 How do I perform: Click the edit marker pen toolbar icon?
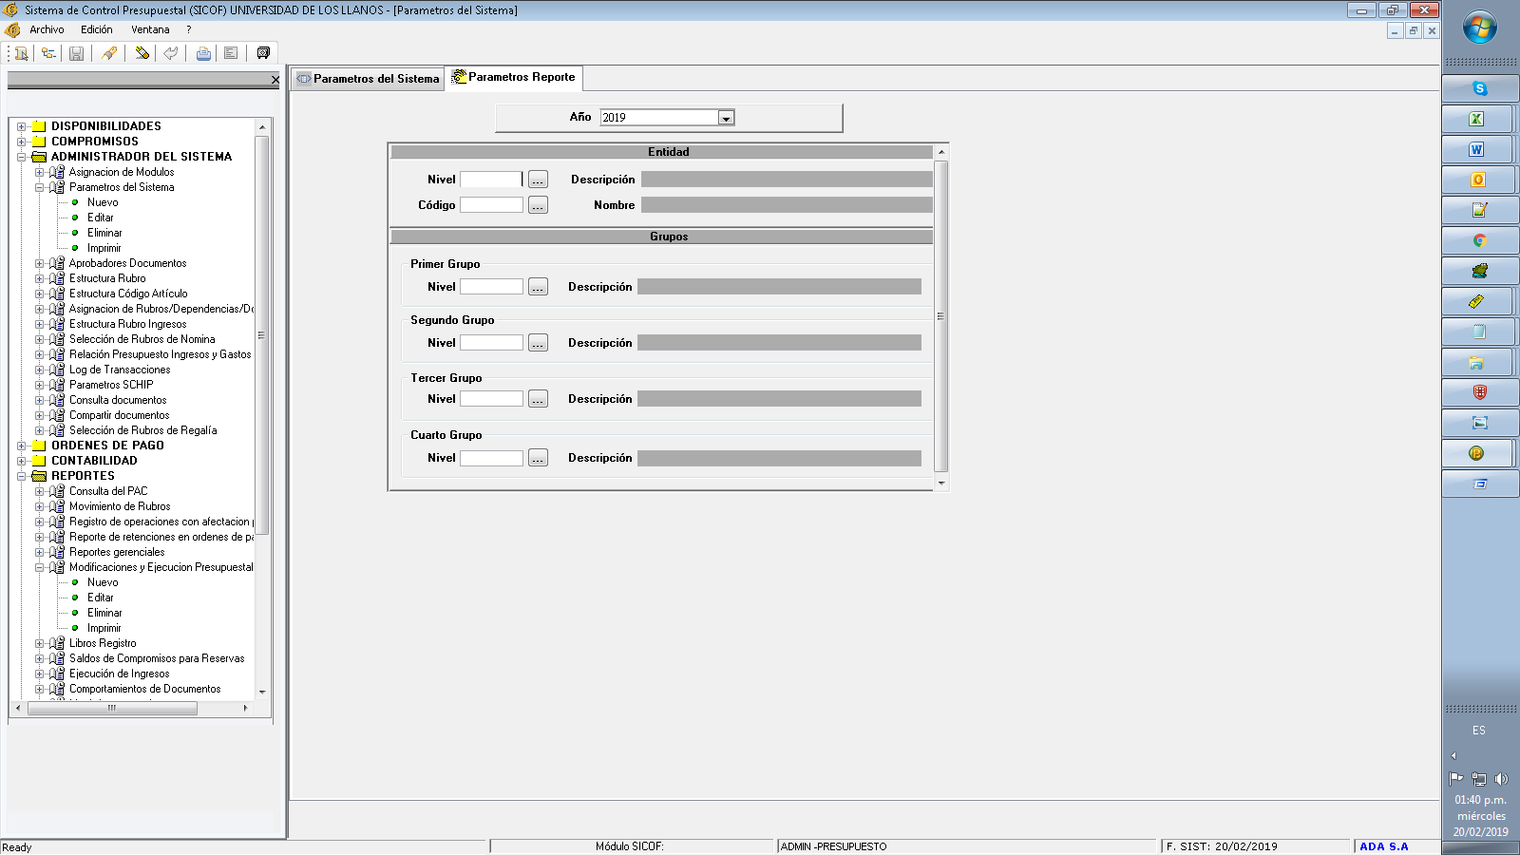(x=109, y=53)
